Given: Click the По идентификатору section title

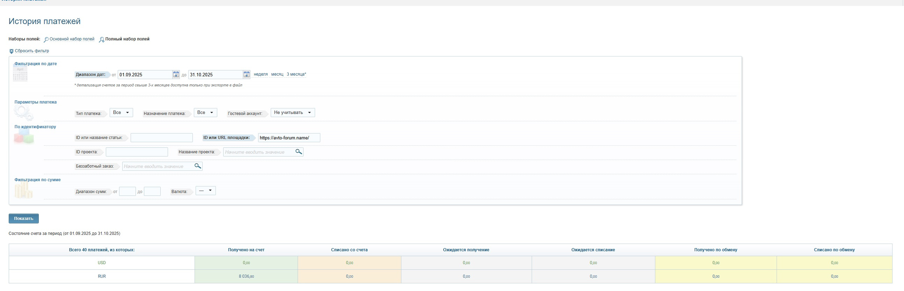Looking at the screenshot, I should click(35, 127).
